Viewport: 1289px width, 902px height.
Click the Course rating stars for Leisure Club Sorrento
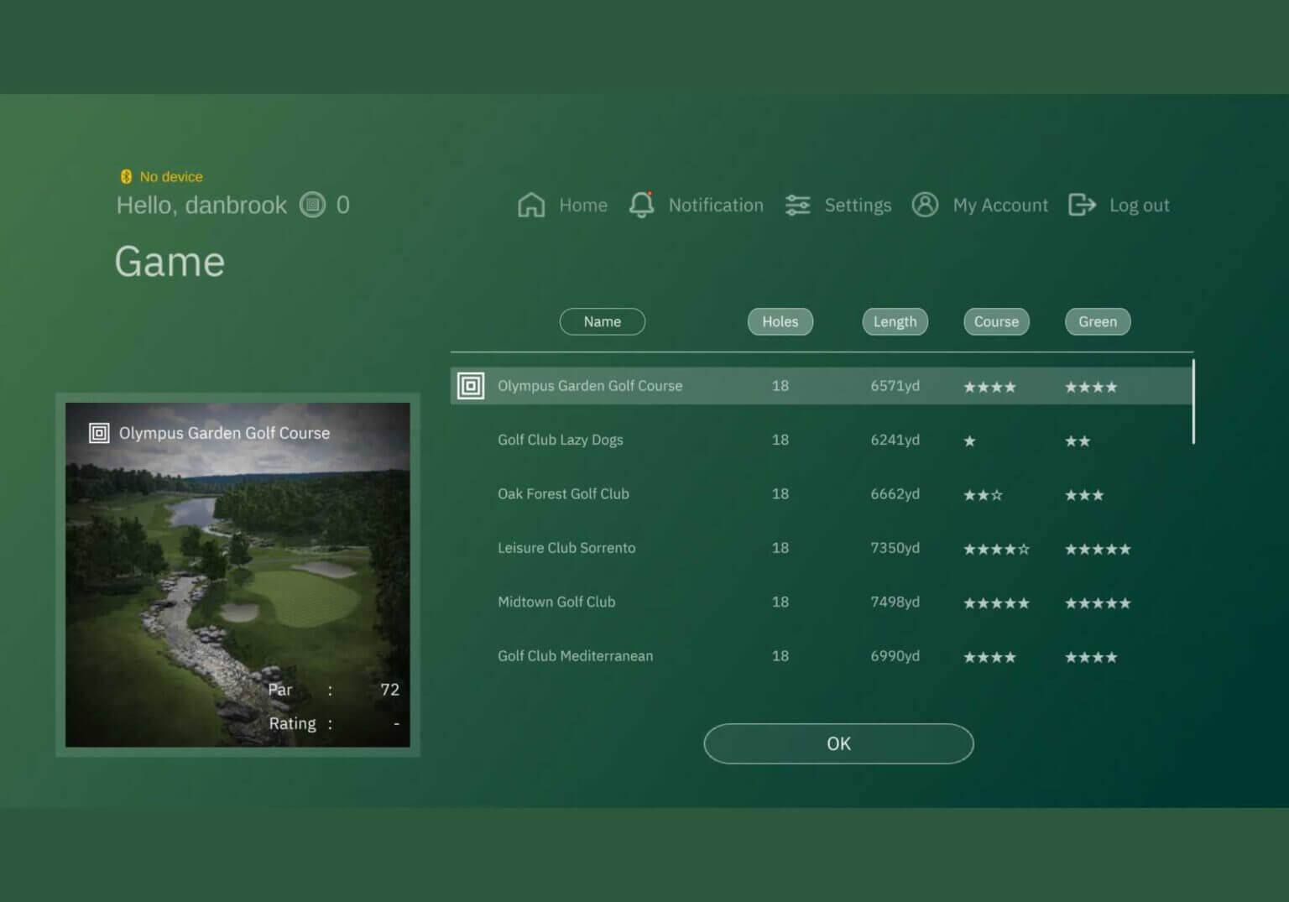click(997, 548)
